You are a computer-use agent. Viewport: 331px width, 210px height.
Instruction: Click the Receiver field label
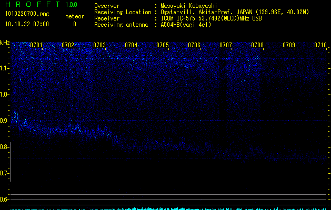[x=107, y=18]
